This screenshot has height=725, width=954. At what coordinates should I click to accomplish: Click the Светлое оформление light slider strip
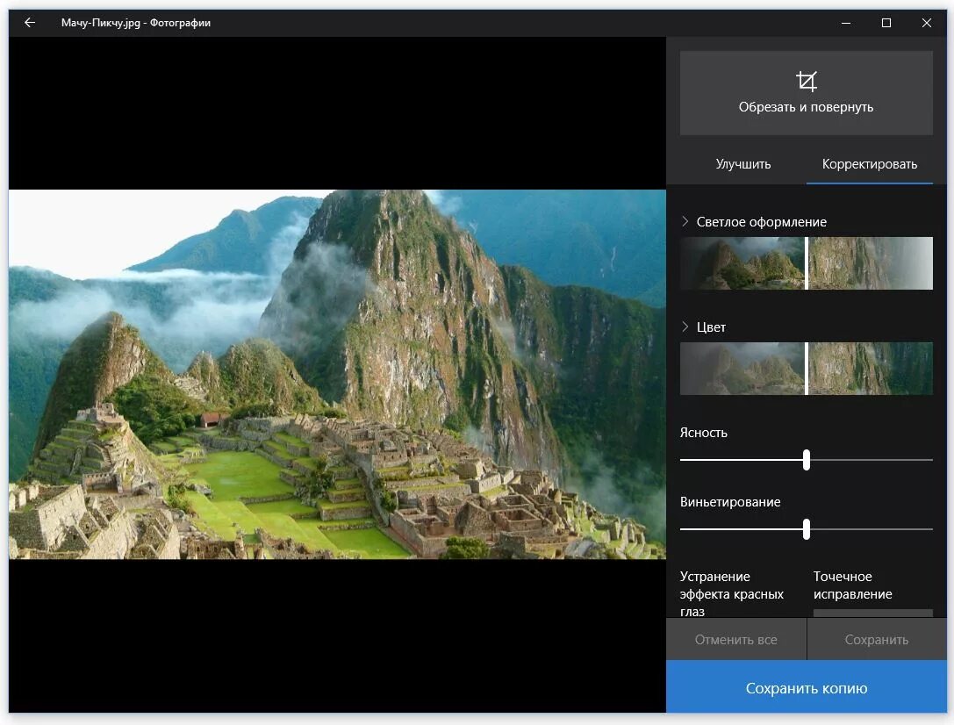807,263
